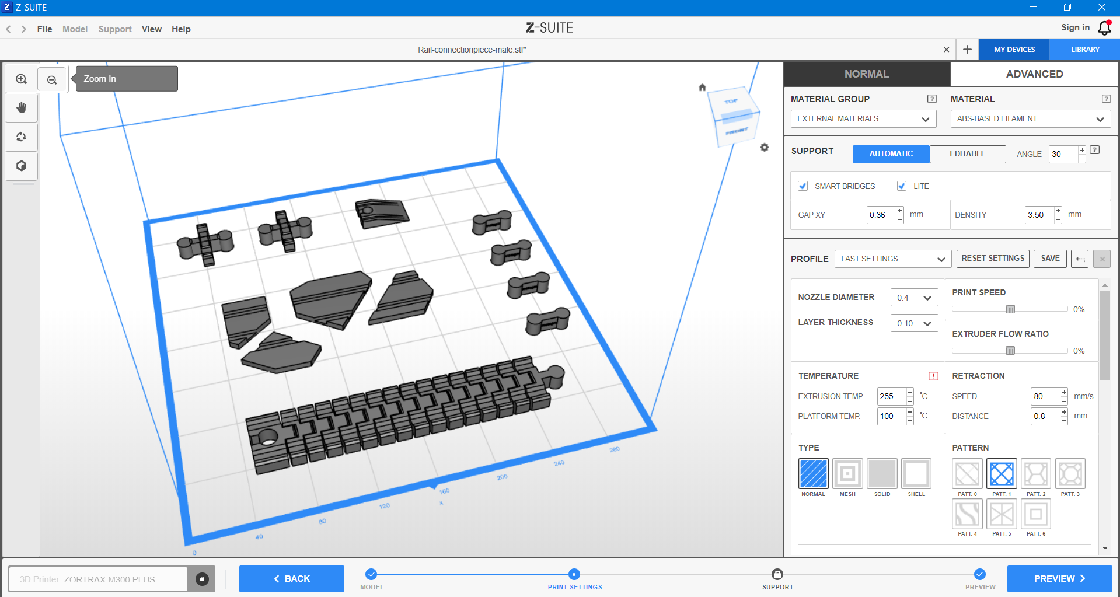Increase Gap XY value

(900, 211)
